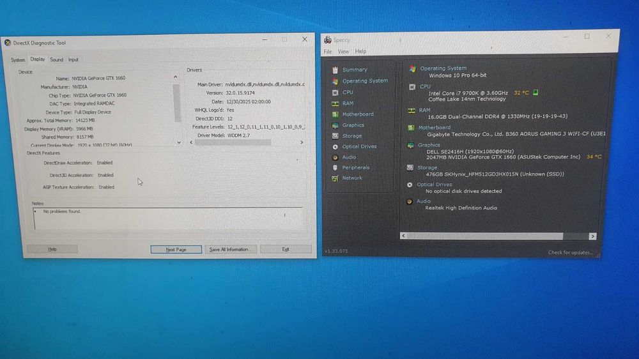639x359 pixels.
Task: Click the DirectX Diagnostic Tool title bar icon
Action: click(x=7, y=42)
